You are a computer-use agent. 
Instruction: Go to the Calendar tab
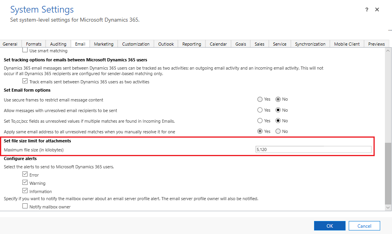point(218,44)
